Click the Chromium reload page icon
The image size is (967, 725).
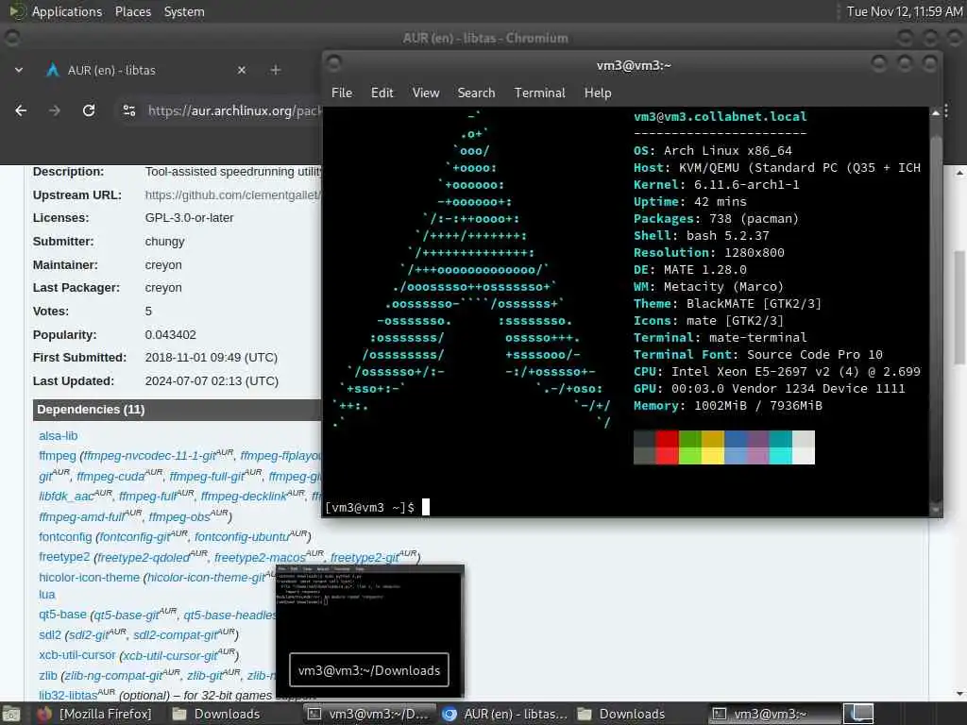89,110
